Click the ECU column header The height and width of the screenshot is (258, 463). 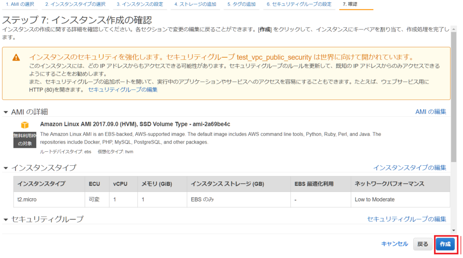[97, 184]
